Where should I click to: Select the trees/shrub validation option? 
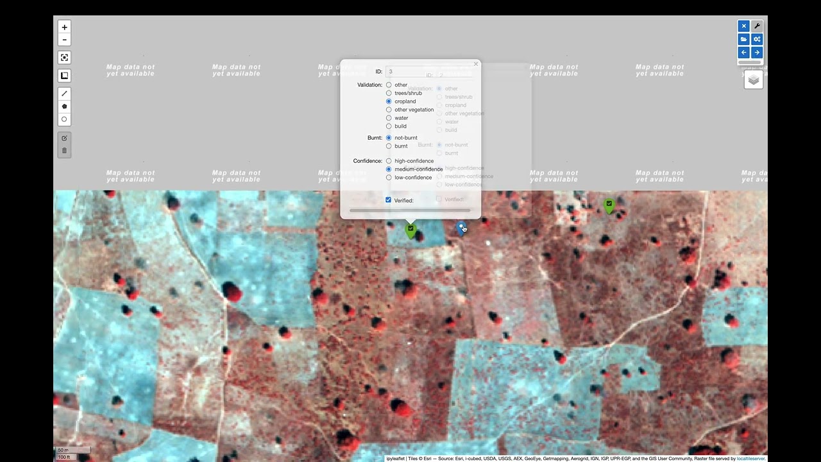[389, 93]
